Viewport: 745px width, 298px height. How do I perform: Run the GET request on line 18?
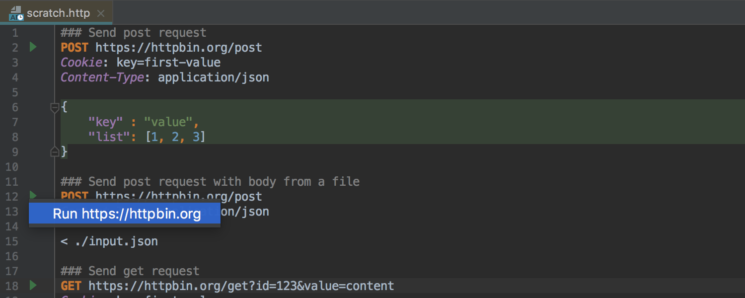click(33, 285)
